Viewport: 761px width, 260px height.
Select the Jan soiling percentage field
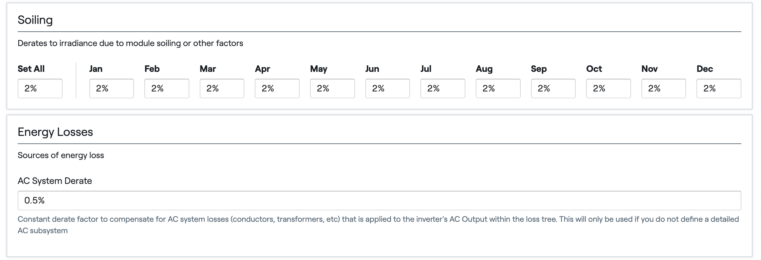[112, 88]
